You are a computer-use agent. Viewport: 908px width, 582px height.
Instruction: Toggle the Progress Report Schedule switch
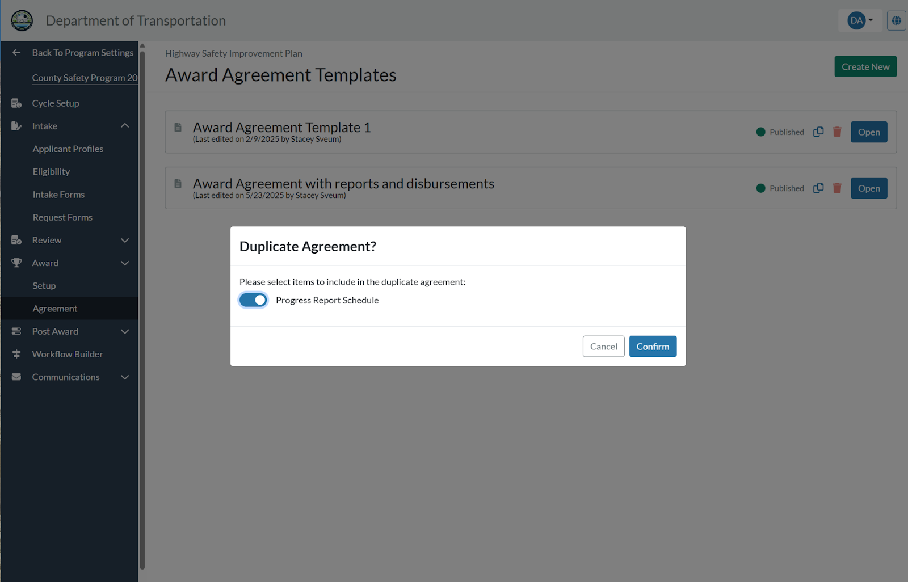coord(253,300)
